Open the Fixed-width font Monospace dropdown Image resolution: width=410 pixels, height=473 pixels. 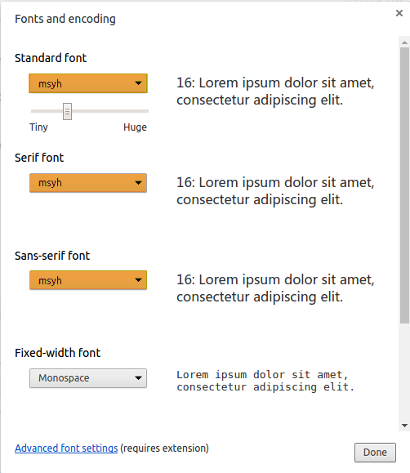[88, 378]
